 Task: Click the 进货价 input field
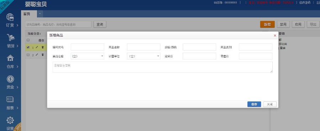pyautogui.click(x=199, y=56)
